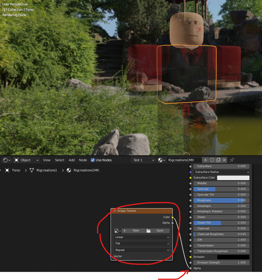
Task: Click the Anisotropic value field
Action: [x=221, y=206]
